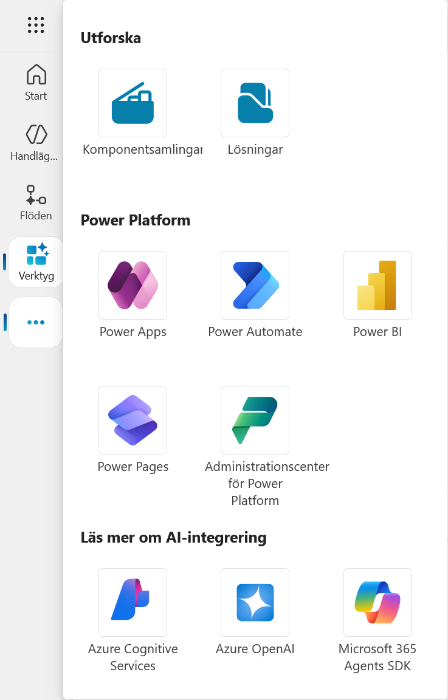Open the Komponentsamlingar tile icon
The image size is (448, 700).
point(133,103)
